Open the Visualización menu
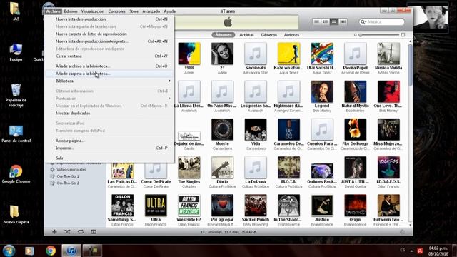The image size is (457, 257). pyautogui.click(x=93, y=11)
